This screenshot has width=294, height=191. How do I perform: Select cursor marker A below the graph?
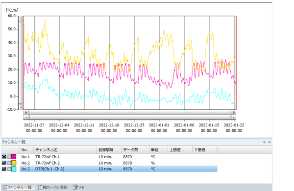26,113
